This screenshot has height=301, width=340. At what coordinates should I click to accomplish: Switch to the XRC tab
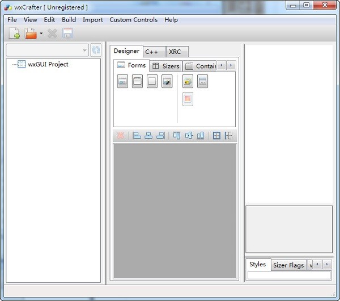pyautogui.click(x=176, y=52)
